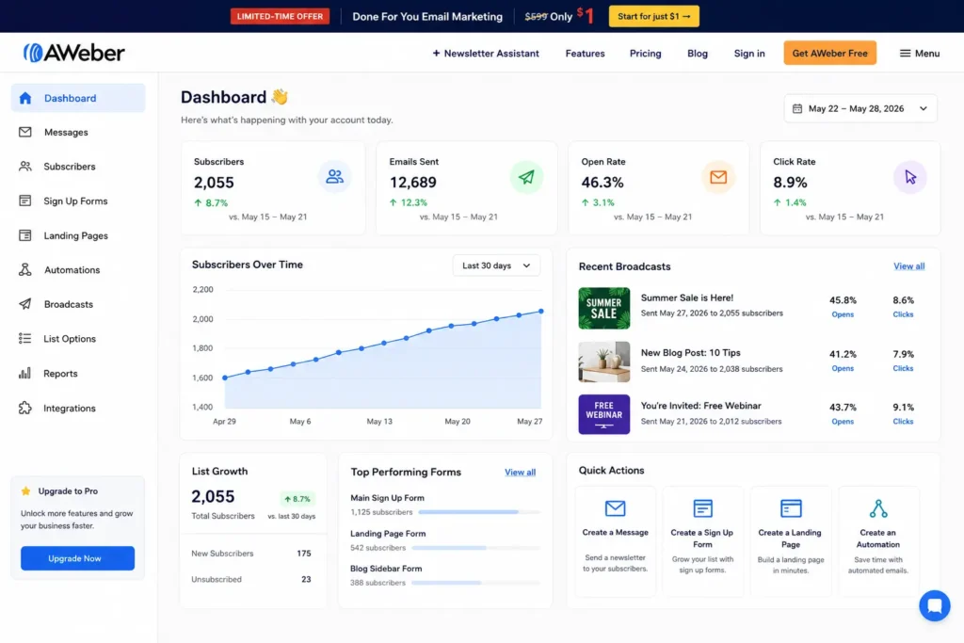Viewport: 964px width, 643px height.
Task: Click the Integrations puzzle sidebar icon
Action: tap(25, 409)
